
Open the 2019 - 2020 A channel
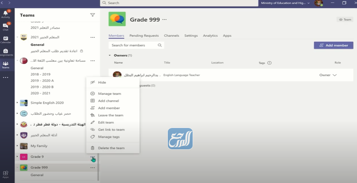(42, 81)
